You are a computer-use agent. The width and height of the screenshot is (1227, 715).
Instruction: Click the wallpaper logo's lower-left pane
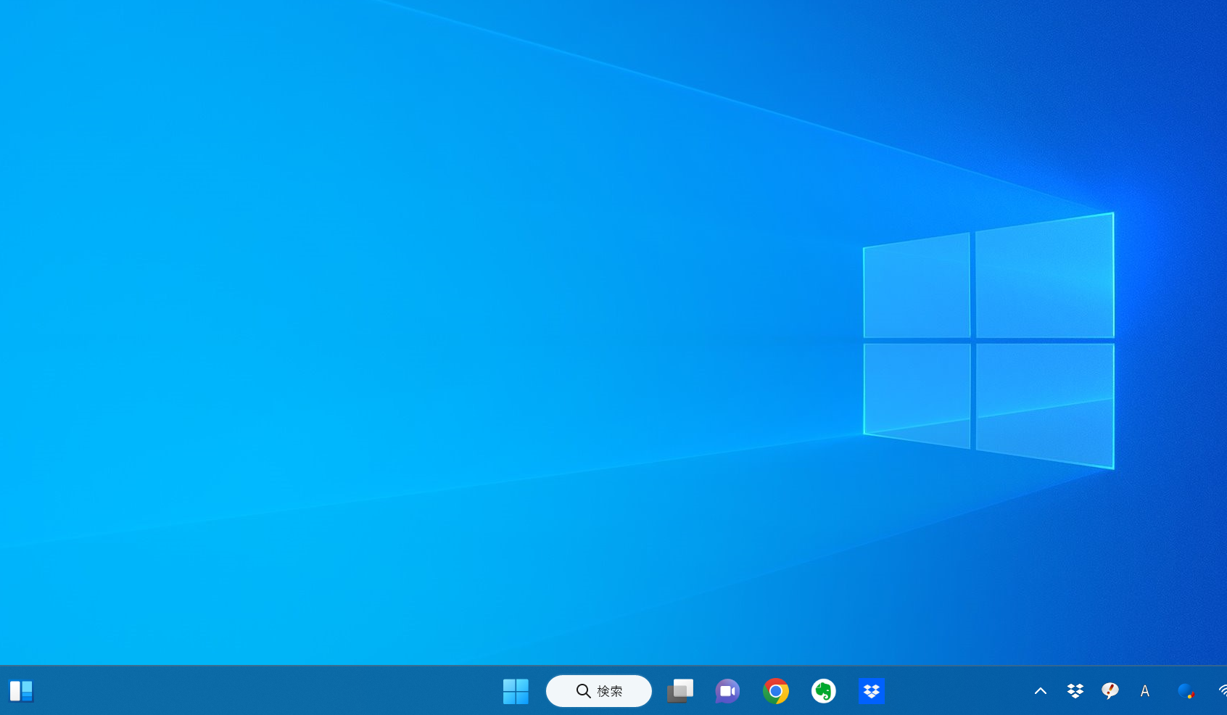(x=917, y=393)
